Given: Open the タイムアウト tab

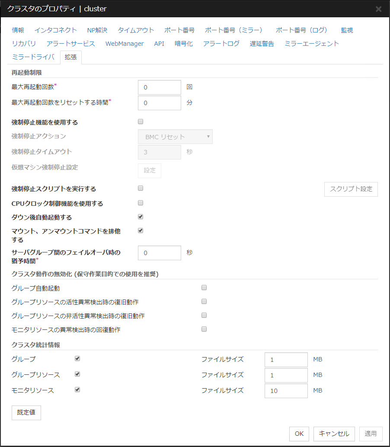Looking at the screenshot, I should pyautogui.click(x=136, y=30).
